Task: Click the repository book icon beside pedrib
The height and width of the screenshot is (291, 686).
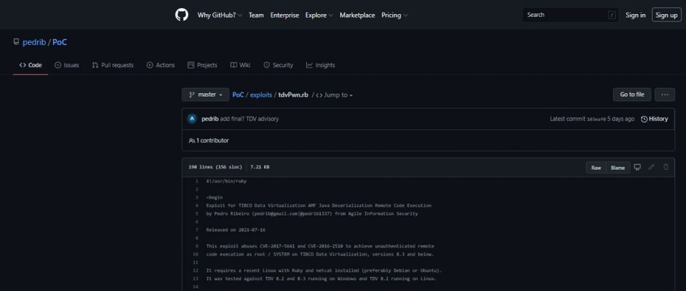Action: pos(16,42)
